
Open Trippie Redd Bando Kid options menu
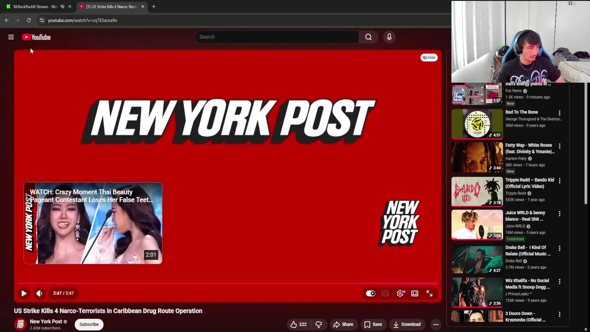pos(560,181)
